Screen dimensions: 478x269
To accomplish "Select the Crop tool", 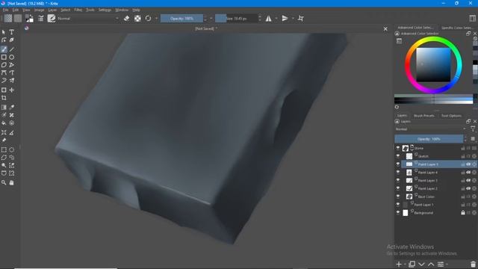I will coord(4,98).
